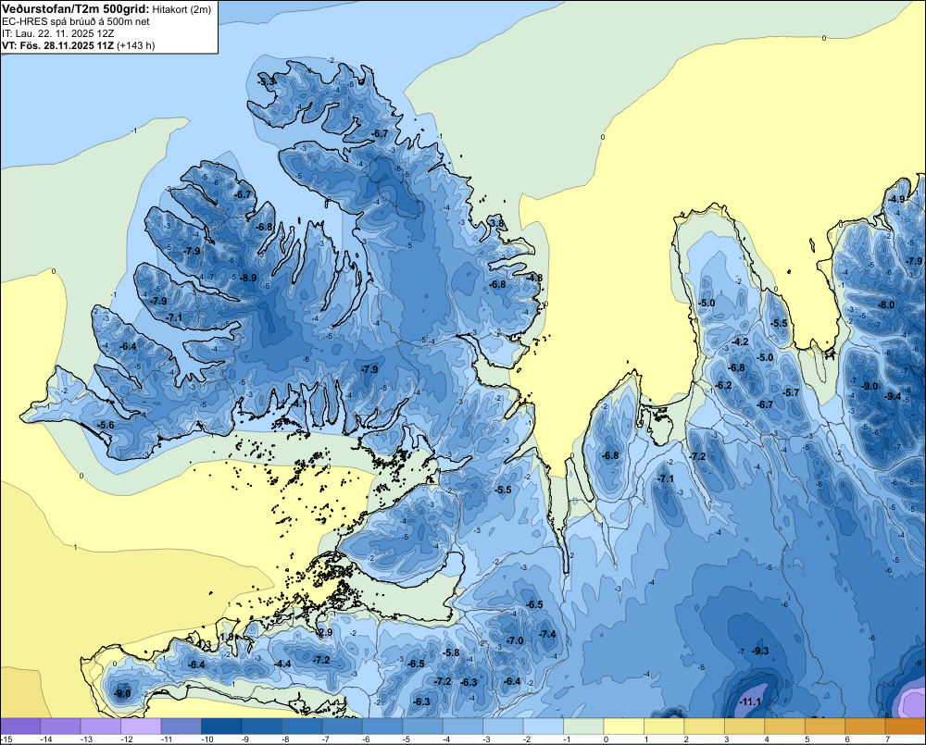Pick the dark blue legend swatch between -10 and -9
The height and width of the screenshot is (745, 926).
tap(221, 726)
